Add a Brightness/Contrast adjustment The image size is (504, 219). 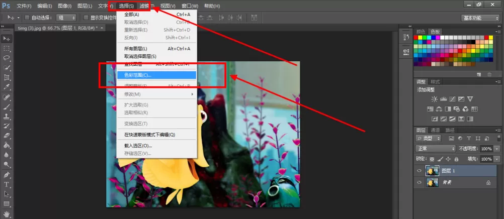(435, 99)
